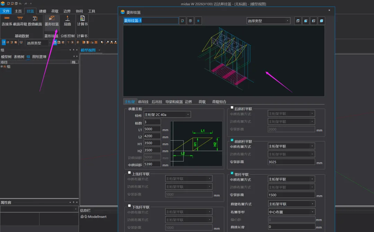Click the redo arrow in title bar

click(26, 3)
